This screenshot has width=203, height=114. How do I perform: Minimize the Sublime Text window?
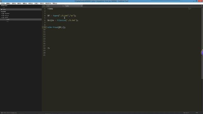click(193, 1)
